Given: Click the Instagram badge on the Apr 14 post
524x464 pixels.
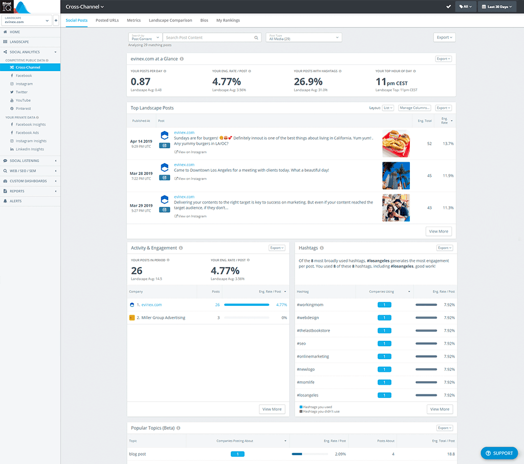Looking at the screenshot, I should click(x=164, y=146).
